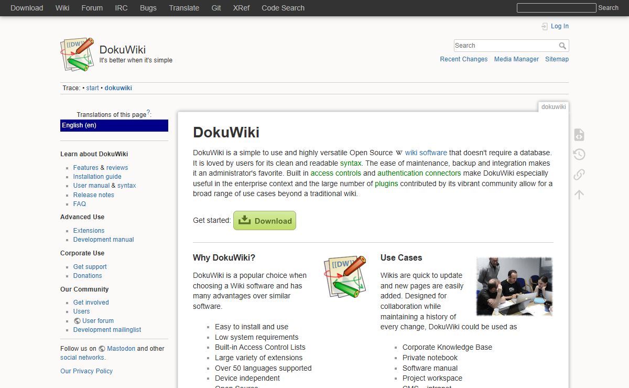The height and width of the screenshot is (388, 629).
Task: Open Bugs in top navigation bar
Action: 148,8
